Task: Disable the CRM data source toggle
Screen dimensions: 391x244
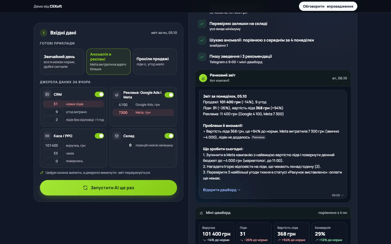Action: tap(99, 94)
